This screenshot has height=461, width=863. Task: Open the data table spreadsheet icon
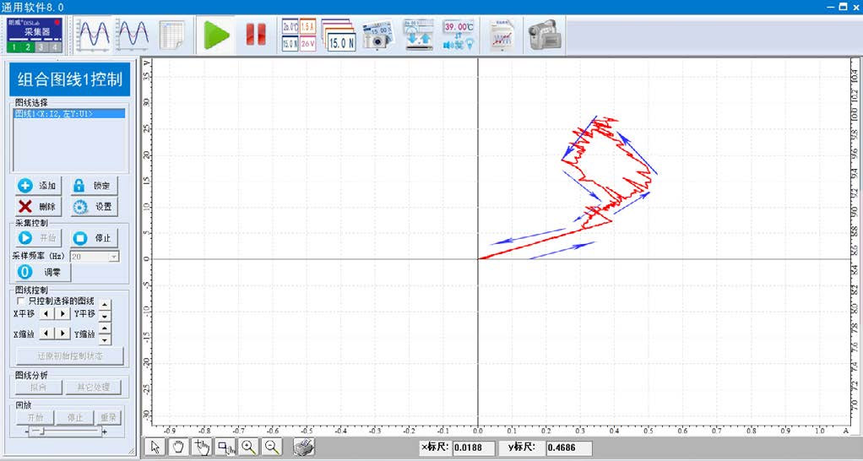[173, 35]
